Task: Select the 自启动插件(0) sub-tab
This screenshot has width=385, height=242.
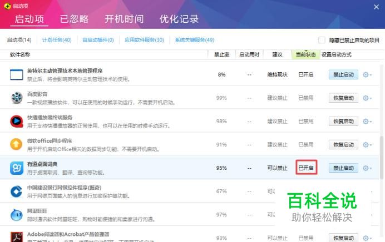Action: 98,40
